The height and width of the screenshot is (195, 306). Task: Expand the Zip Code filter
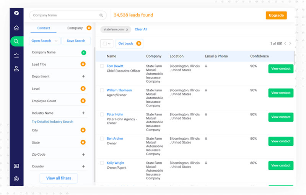coord(83,154)
